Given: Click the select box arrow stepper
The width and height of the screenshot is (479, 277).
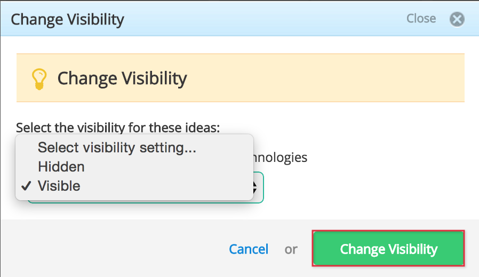Looking at the screenshot, I should (256, 188).
